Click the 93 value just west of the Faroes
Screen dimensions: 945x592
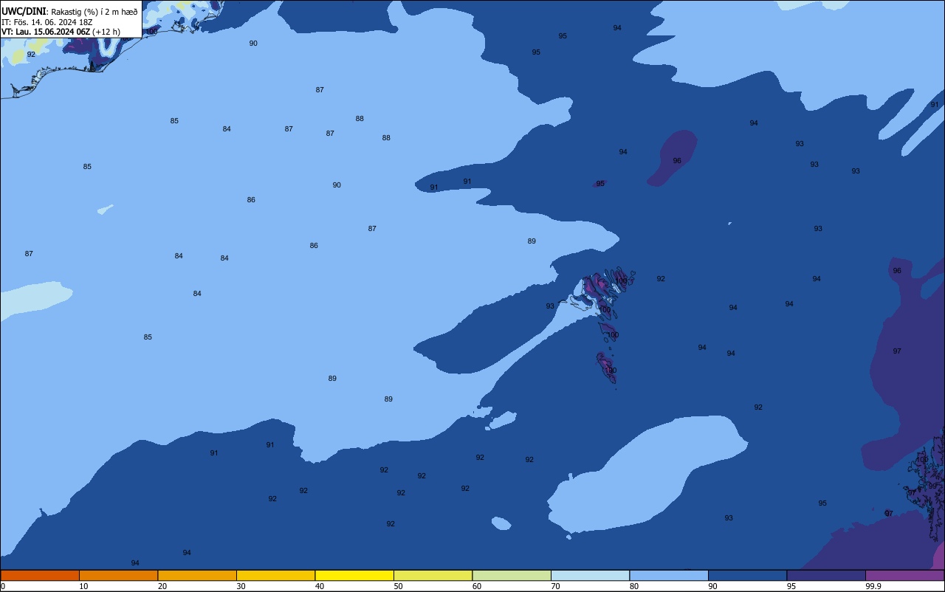click(x=550, y=306)
